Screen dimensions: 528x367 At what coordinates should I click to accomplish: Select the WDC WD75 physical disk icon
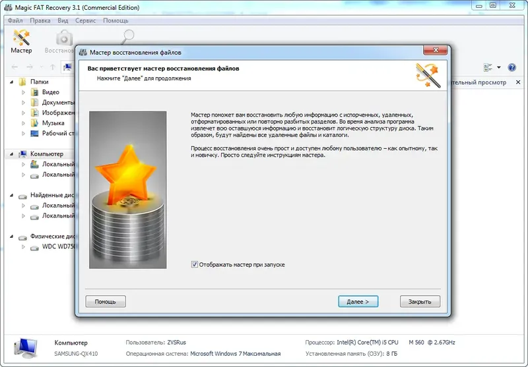point(34,247)
